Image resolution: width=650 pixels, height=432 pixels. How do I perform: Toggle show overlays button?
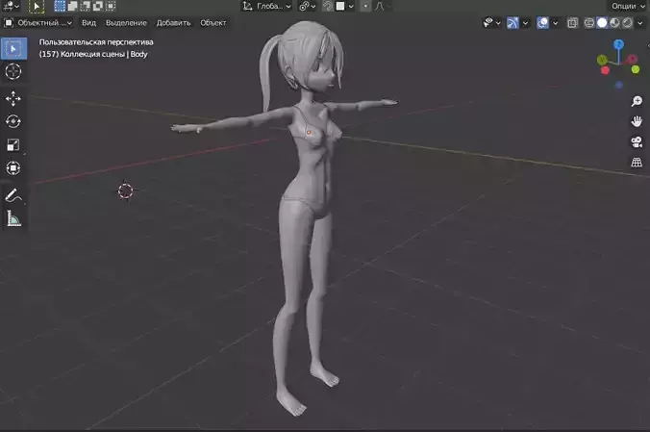(x=542, y=22)
